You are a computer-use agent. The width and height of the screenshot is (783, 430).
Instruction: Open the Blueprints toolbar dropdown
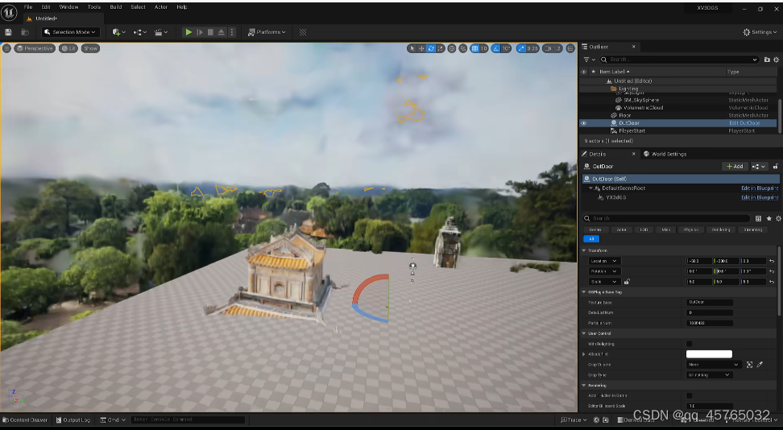coord(140,32)
